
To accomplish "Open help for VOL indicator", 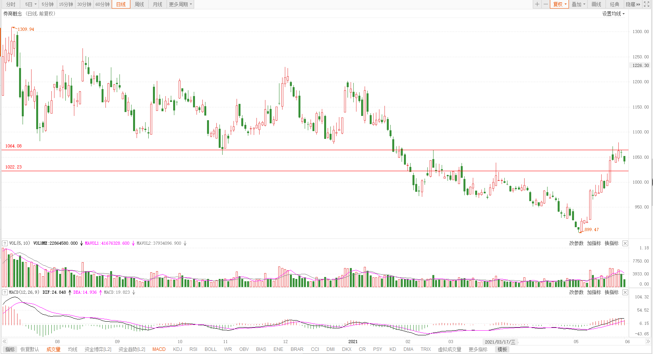I will (5, 243).
